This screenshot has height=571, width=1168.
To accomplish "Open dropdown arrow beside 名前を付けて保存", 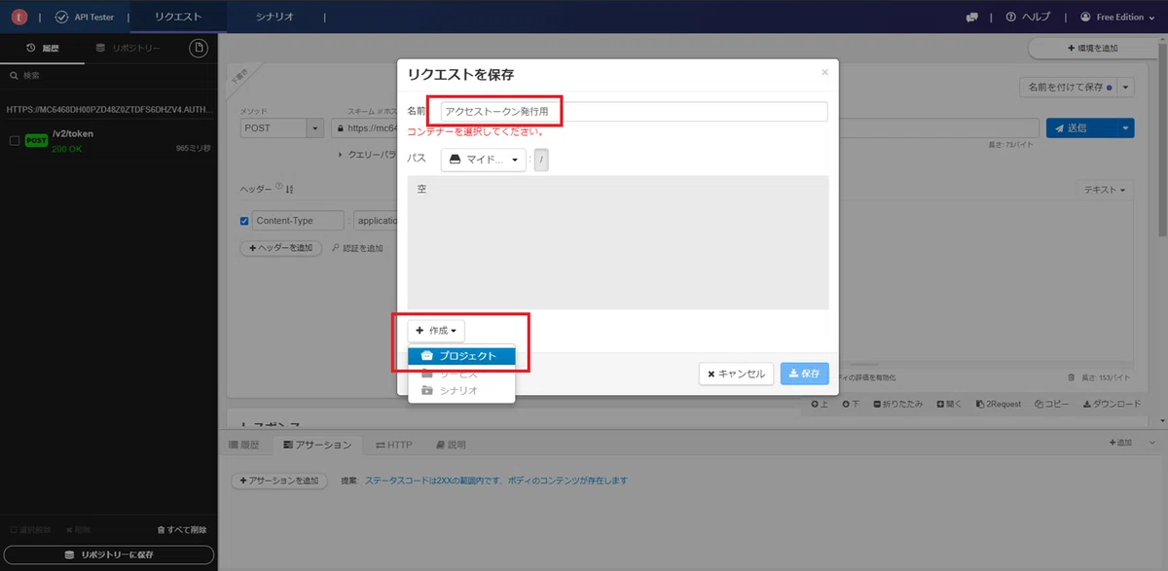I will tap(1126, 88).
